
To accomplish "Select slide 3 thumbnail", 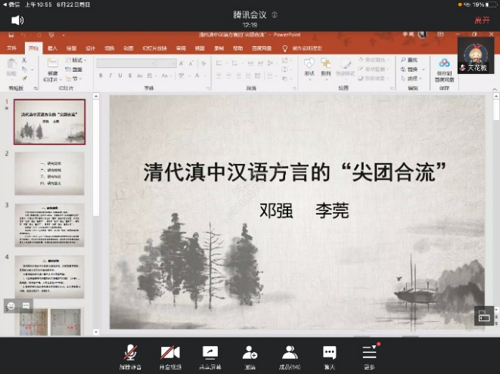I will [49, 224].
